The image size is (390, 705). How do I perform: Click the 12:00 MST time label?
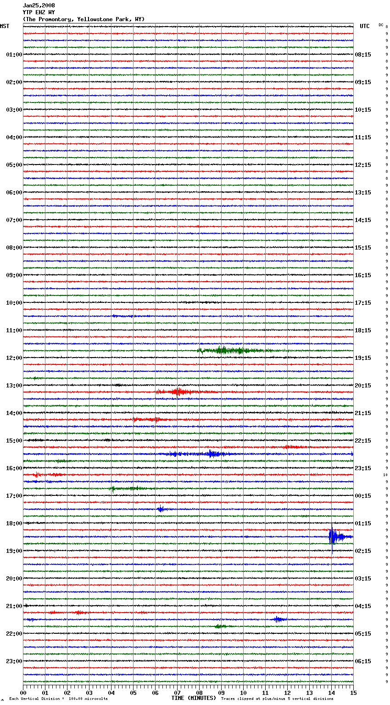point(14,358)
